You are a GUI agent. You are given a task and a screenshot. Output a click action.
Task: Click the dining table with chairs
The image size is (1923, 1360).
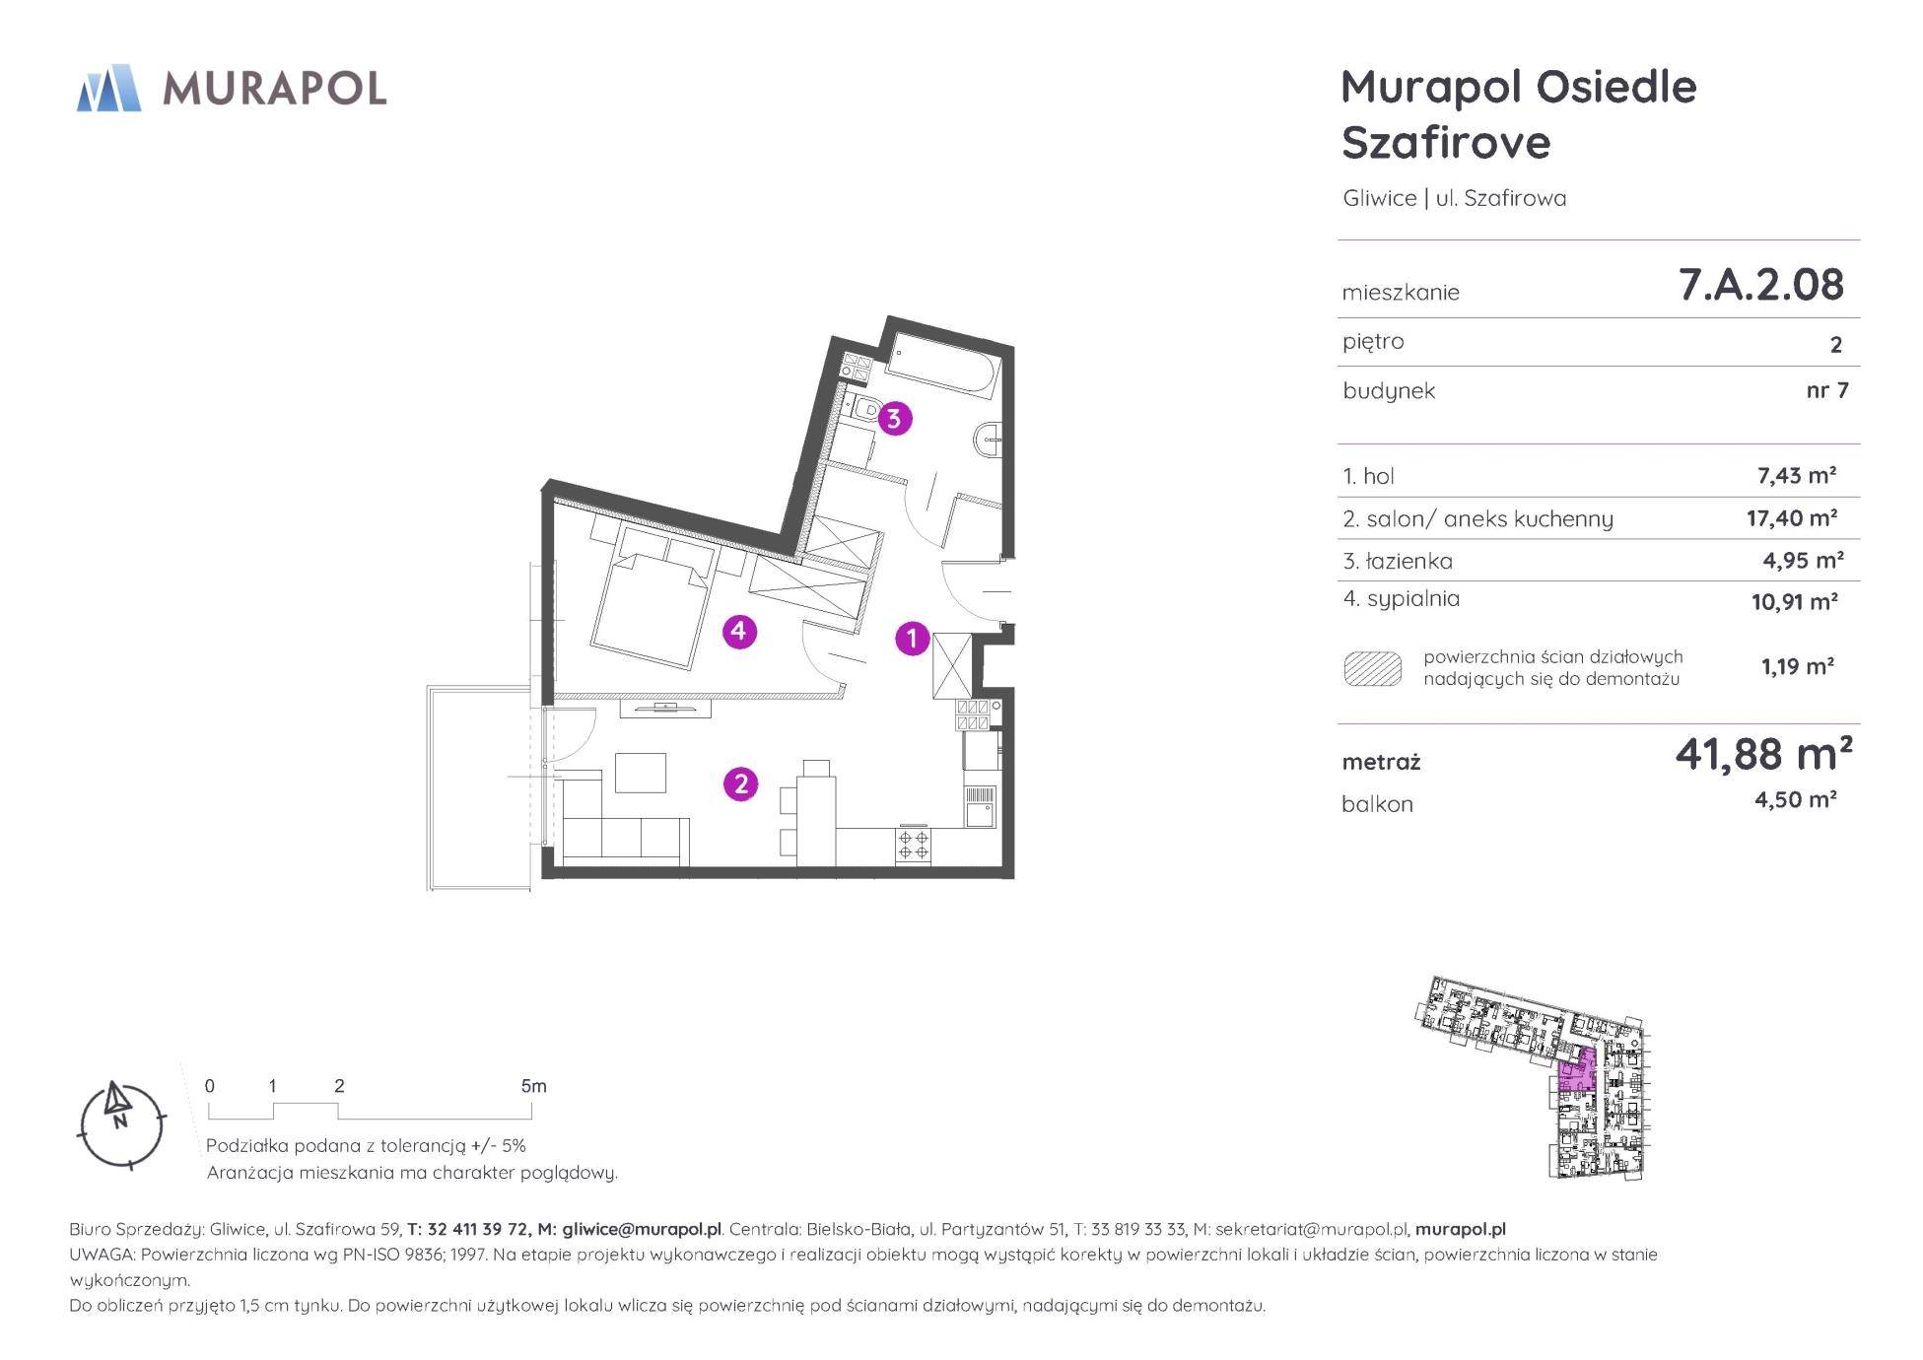coord(808,812)
